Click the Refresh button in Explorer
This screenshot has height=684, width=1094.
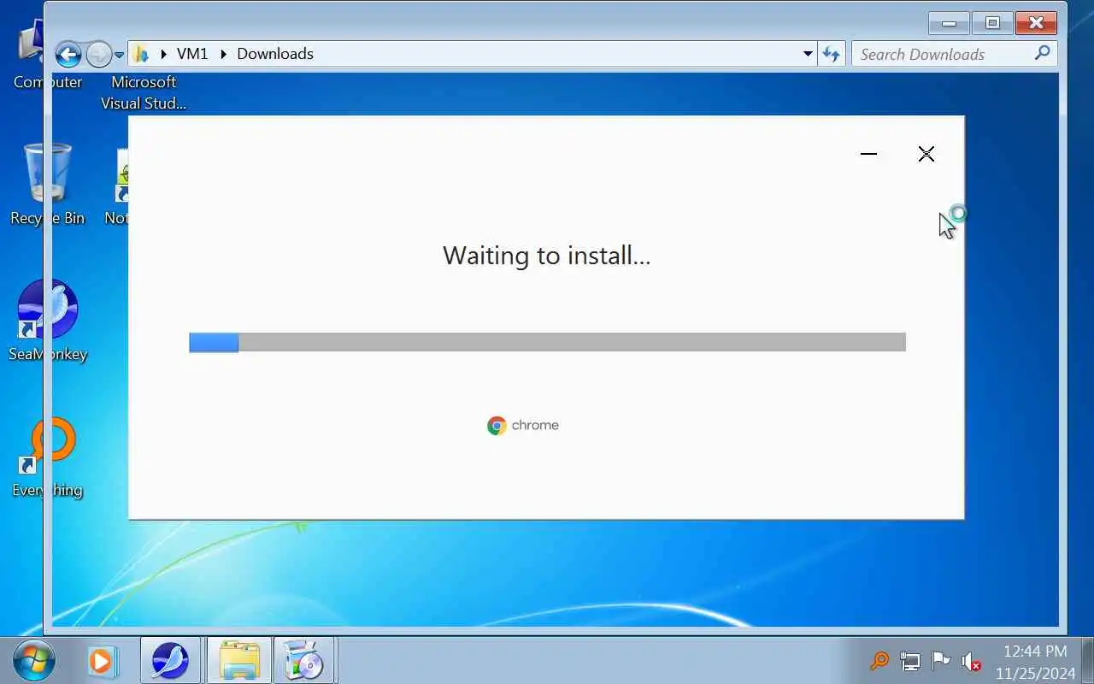point(831,54)
